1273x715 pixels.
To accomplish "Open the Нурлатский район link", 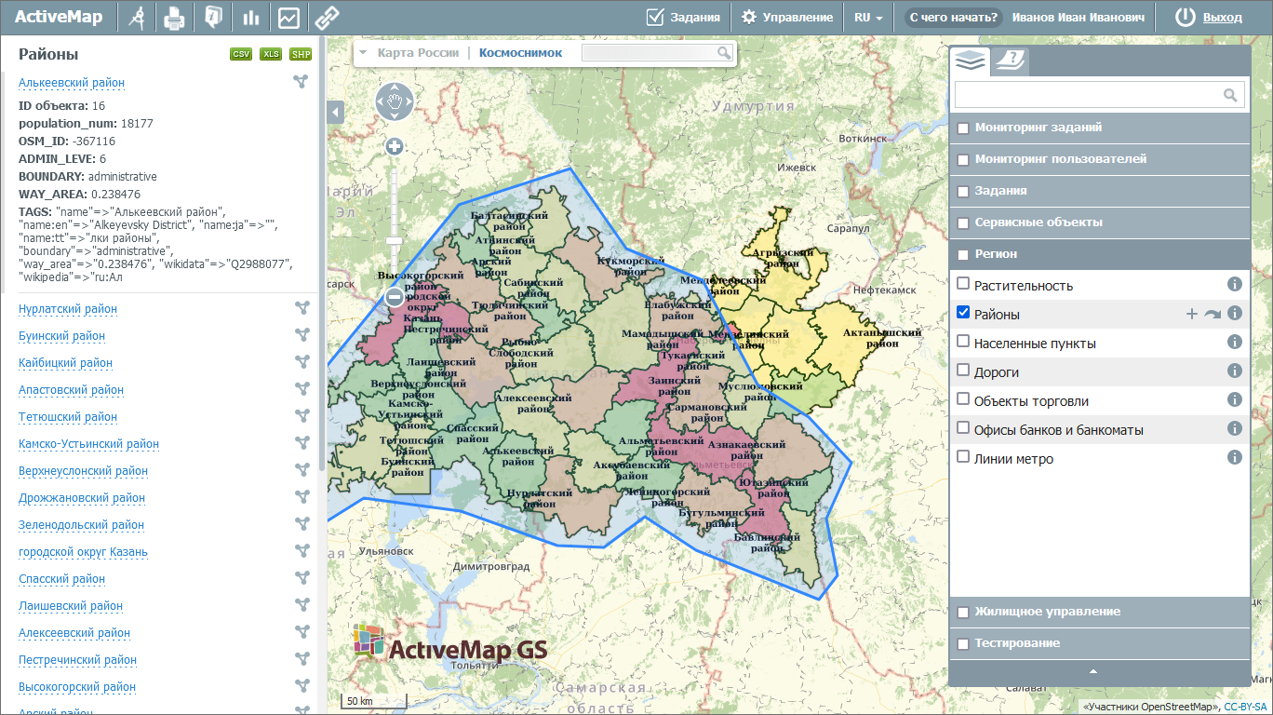I will [68, 309].
